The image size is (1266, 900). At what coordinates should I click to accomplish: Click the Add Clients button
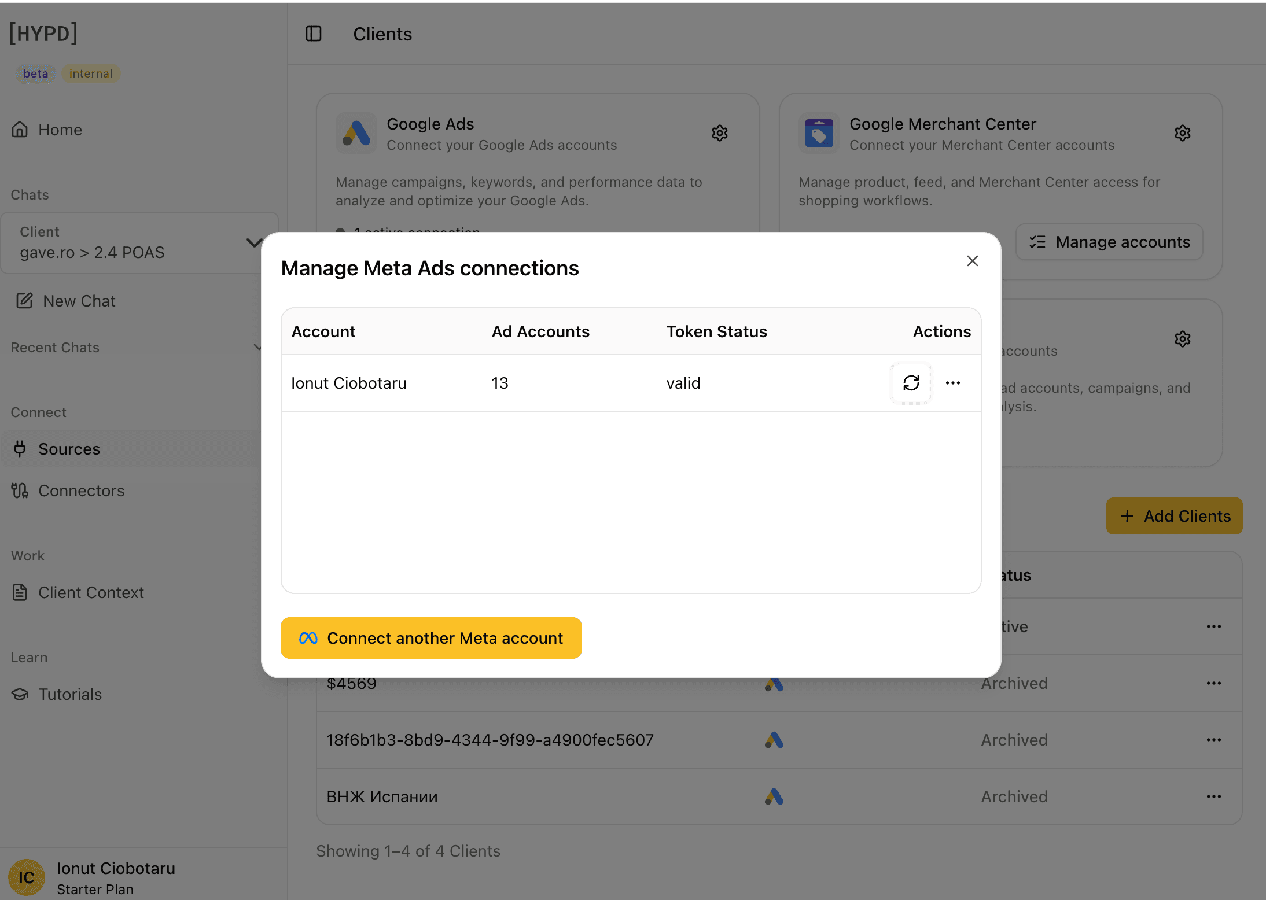1175,516
